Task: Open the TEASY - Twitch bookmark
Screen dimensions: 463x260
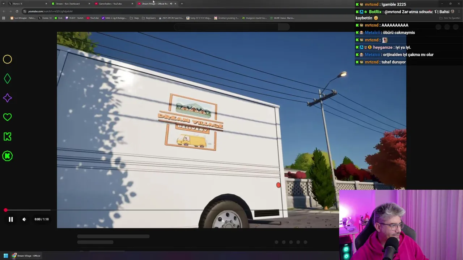Action: tap(75, 18)
